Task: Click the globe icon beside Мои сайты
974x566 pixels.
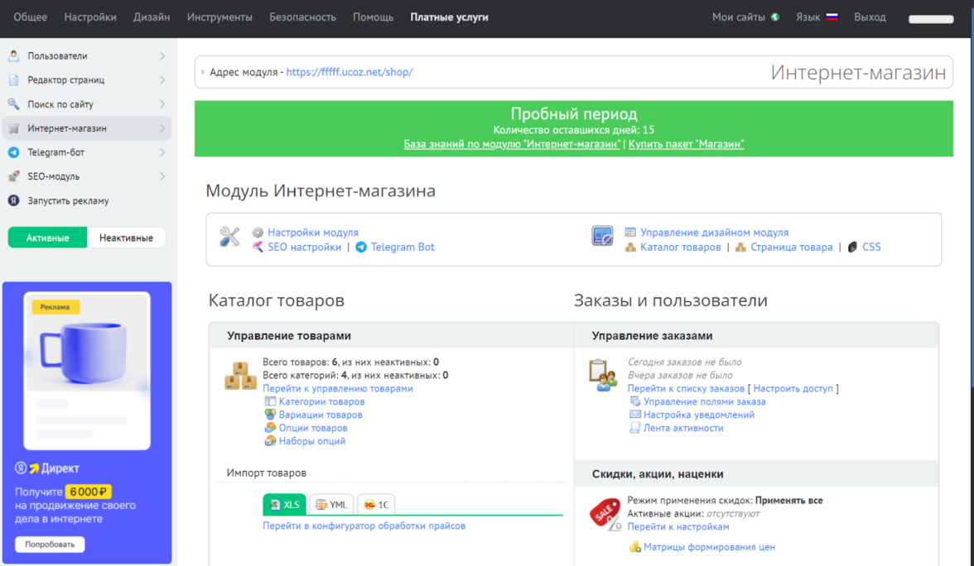Action: 775,17
